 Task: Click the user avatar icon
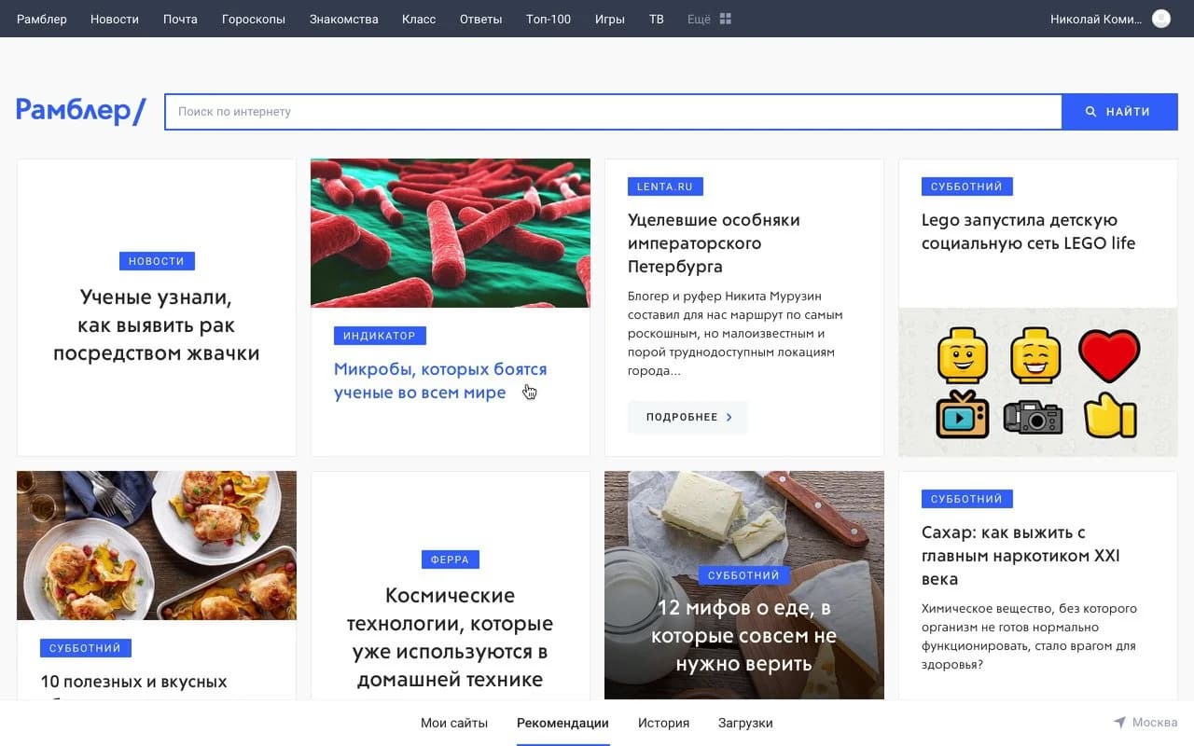pyautogui.click(x=1161, y=19)
